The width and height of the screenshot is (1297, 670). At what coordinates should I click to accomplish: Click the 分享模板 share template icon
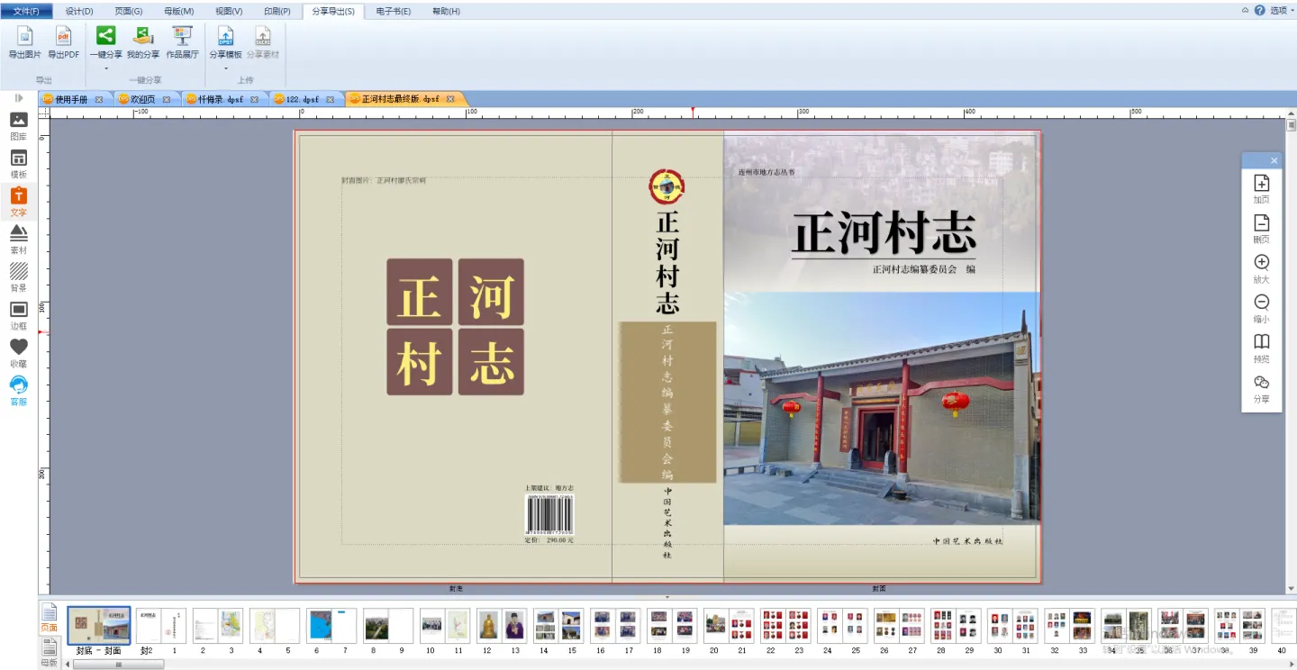coord(225,35)
